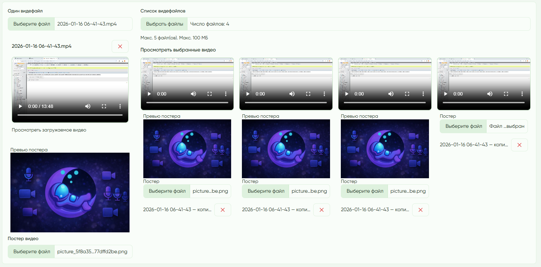Remove file 2026-01-16 06-41-43.mp4 with red X

pos(120,46)
